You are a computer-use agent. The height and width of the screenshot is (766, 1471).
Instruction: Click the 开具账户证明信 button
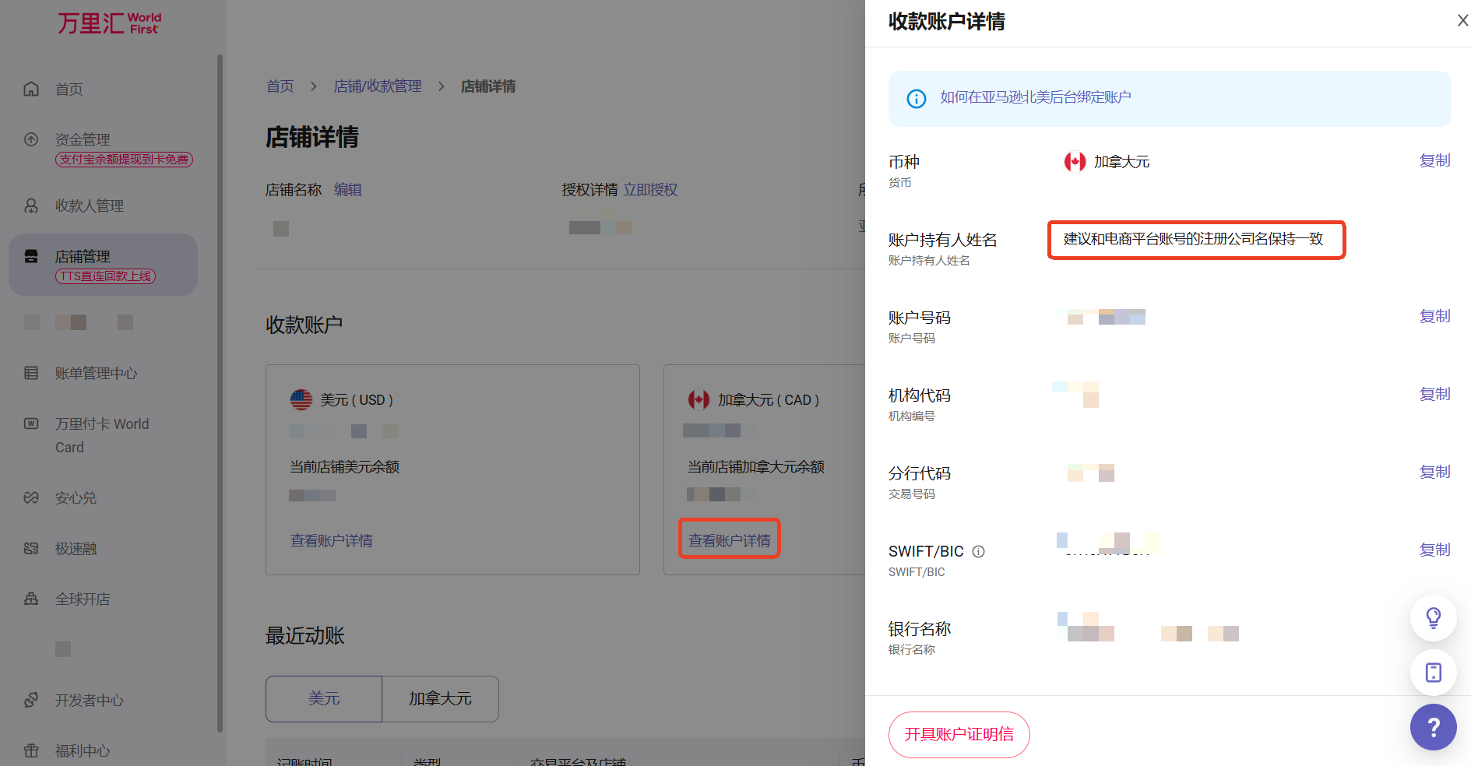tap(959, 734)
